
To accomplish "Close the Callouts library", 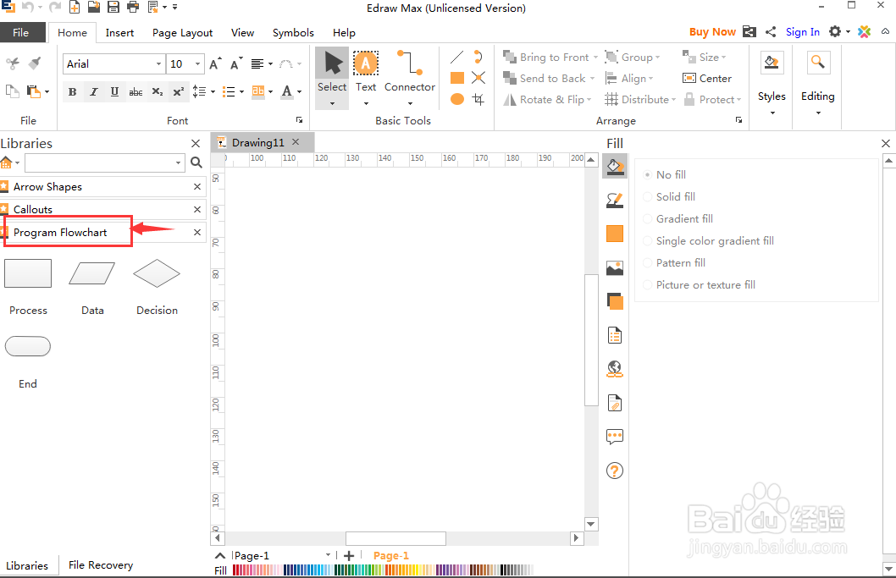I will coord(197,210).
